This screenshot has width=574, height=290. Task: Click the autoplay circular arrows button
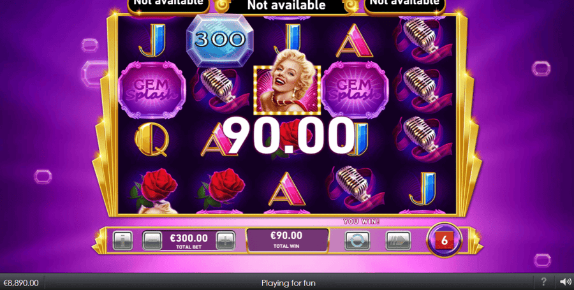[x=357, y=241]
